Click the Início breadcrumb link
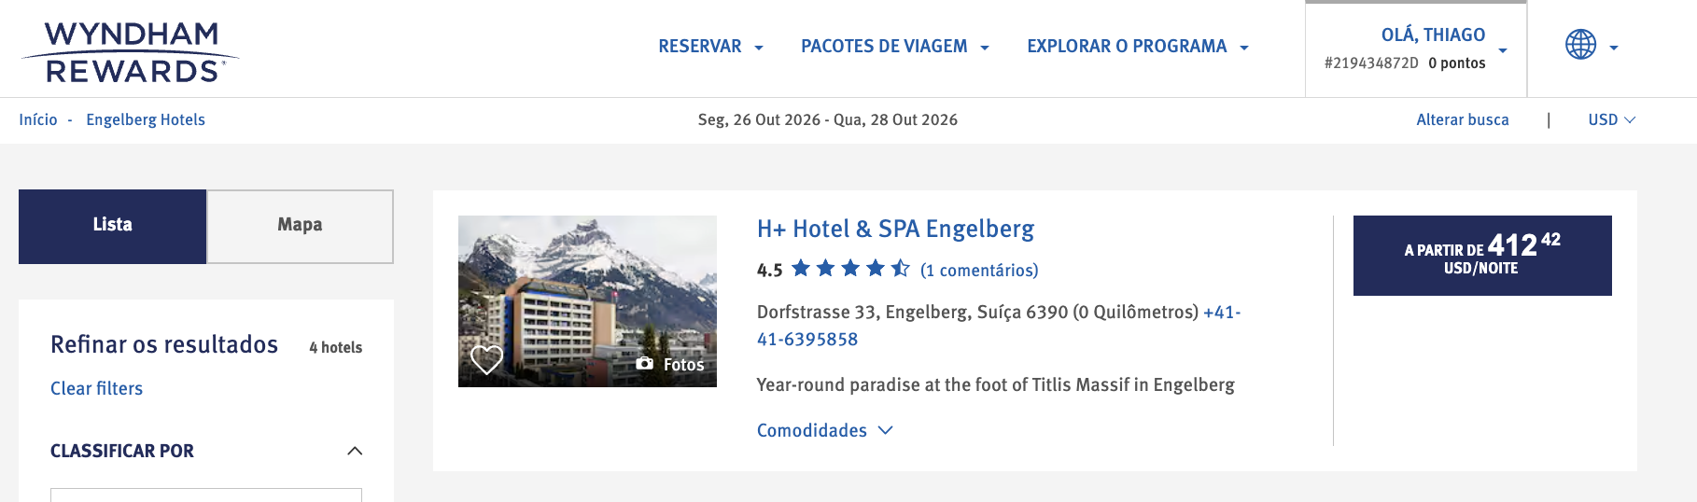Viewport: 1697px width, 502px height. click(x=38, y=119)
